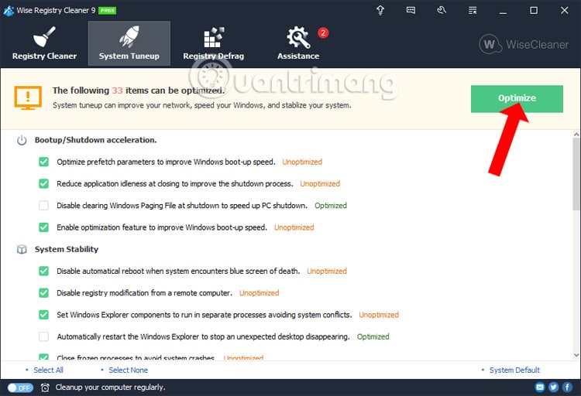The image size is (581, 396).
Task: Open the Assistance tab
Action: 298,43
